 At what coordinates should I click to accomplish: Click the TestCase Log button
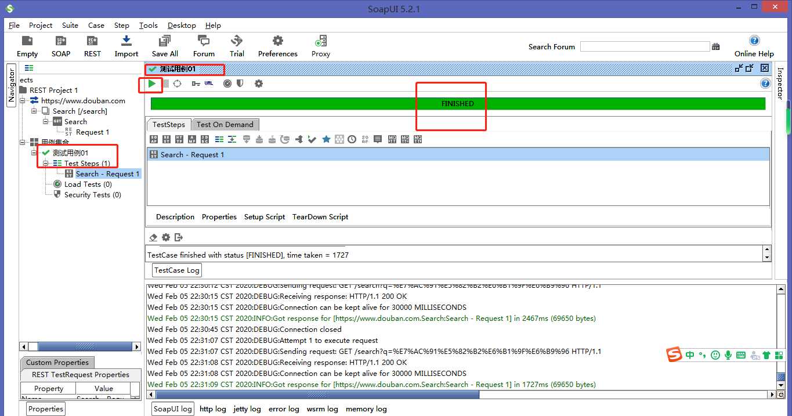pos(177,270)
